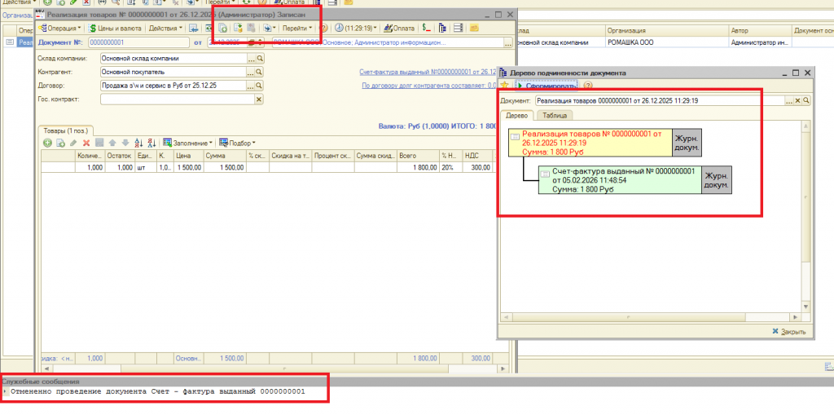The height and width of the screenshot is (415, 834).
Task: Copy the row in Товары table toolbar
Action: pos(60,143)
